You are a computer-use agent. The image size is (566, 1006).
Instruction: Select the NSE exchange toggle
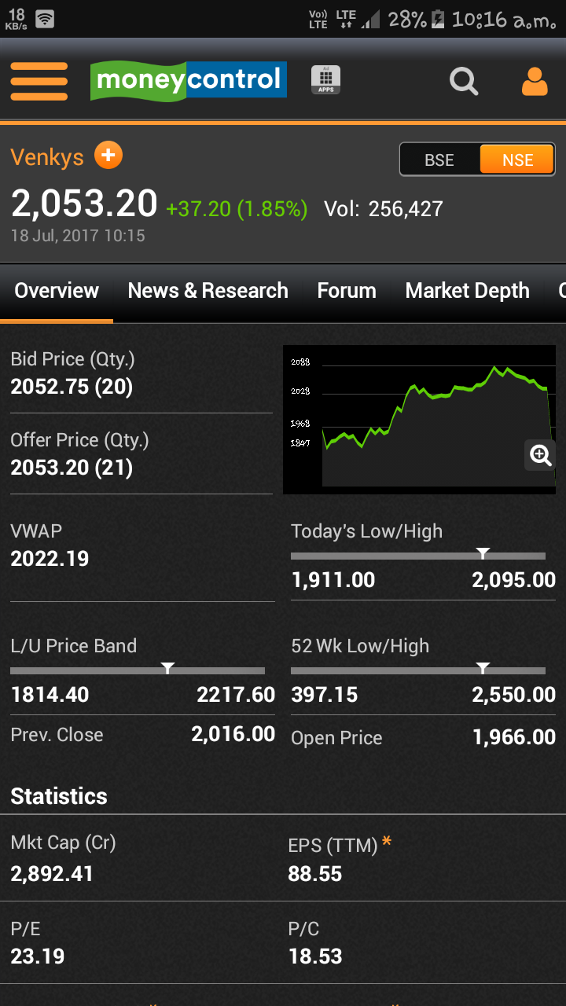[x=517, y=160]
